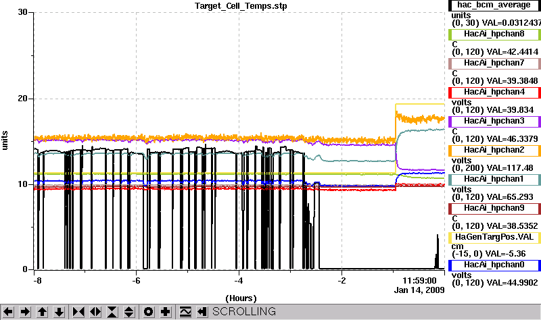Select the hac_bcm_average legend entry
This screenshot has width=541, height=320.
pyautogui.click(x=494, y=5)
